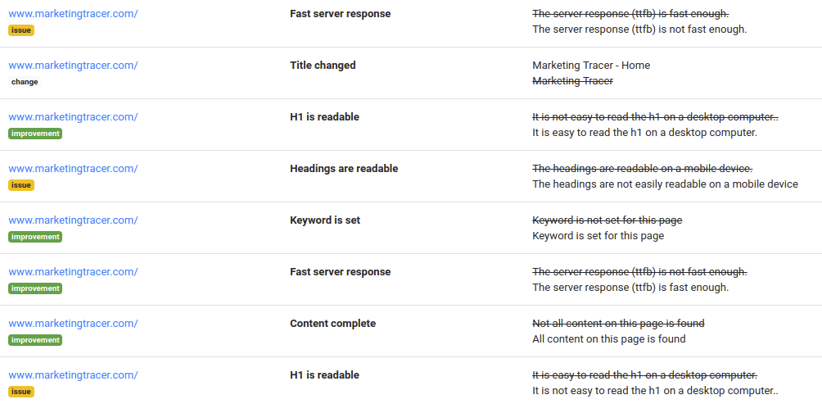The image size is (822, 404).
Task: Select the Title changed heading
Action: (323, 66)
